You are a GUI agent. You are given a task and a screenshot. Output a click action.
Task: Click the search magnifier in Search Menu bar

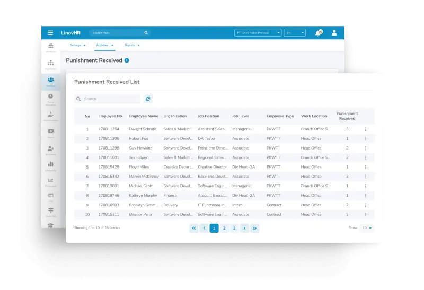[x=146, y=33]
